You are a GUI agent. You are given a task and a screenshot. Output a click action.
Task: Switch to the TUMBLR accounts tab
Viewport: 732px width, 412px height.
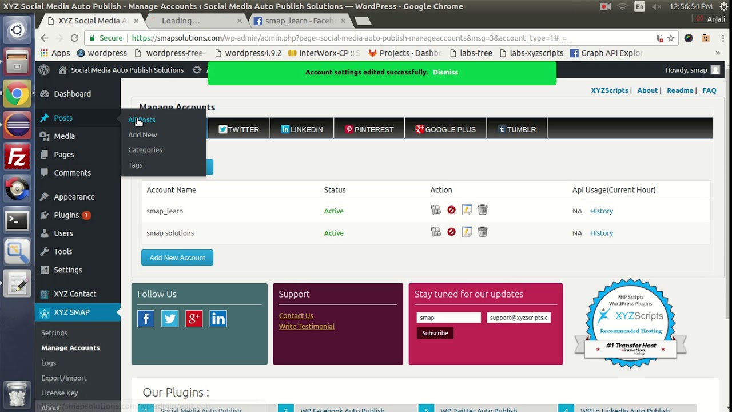tap(517, 129)
